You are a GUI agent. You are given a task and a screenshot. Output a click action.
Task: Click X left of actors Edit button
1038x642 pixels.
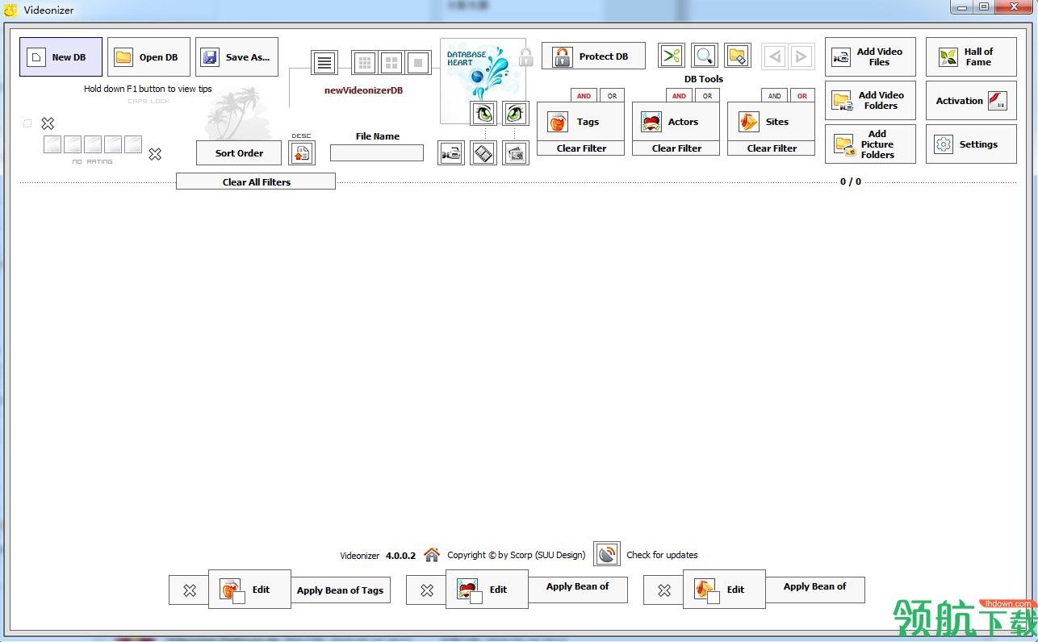pyautogui.click(x=426, y=590)
